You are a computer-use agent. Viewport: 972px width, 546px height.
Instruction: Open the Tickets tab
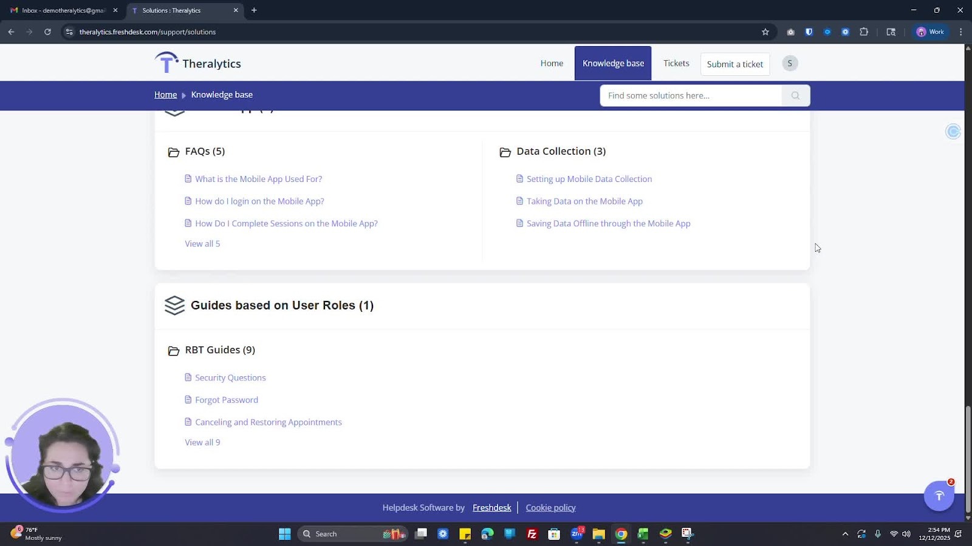[x=676, y=63]
